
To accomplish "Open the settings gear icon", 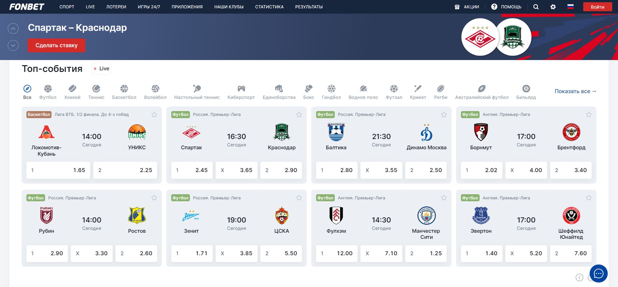I will click(x=553, y=7).
